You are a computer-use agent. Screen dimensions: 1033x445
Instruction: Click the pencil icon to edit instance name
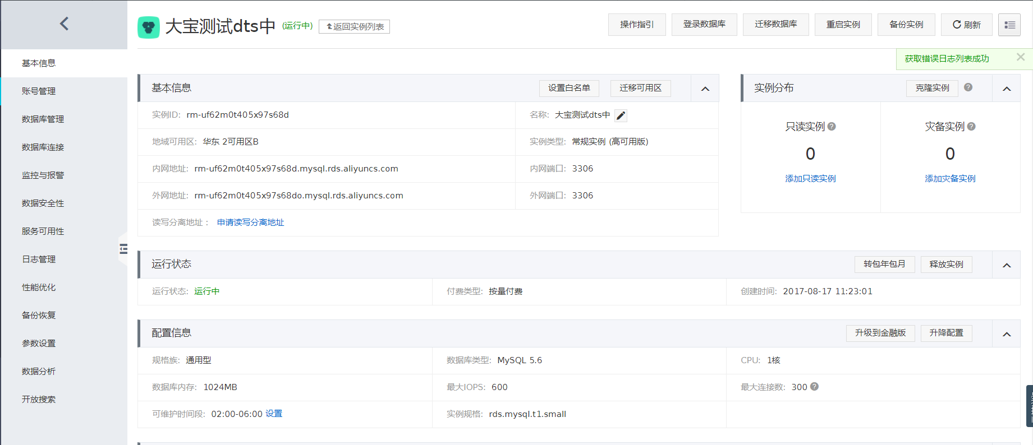[x=621, y=115]
